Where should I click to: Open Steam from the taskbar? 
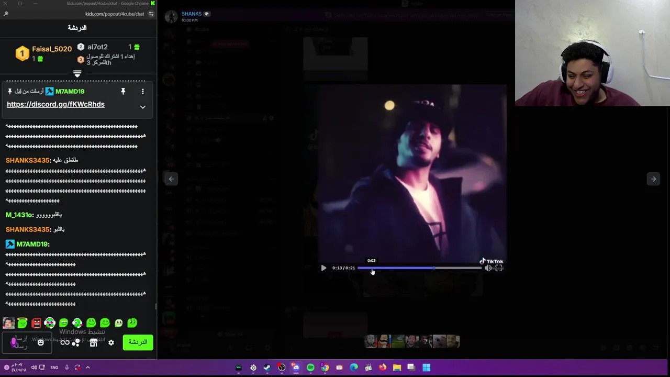click(x=267, y=368)
